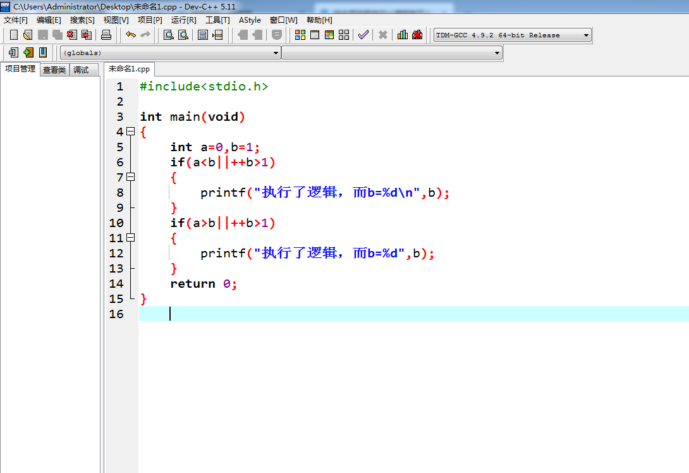Viewport: 689px width, 473px height.
Task: Click the printf statement on line 12
Action: pyautogui.click(x=317, y=253)
